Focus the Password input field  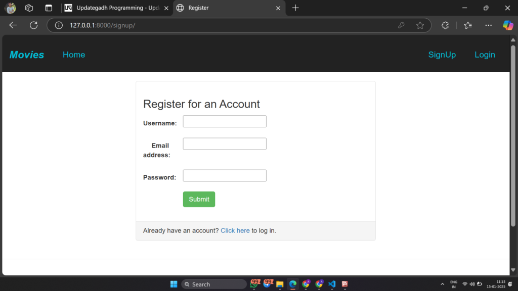point(225,175)
